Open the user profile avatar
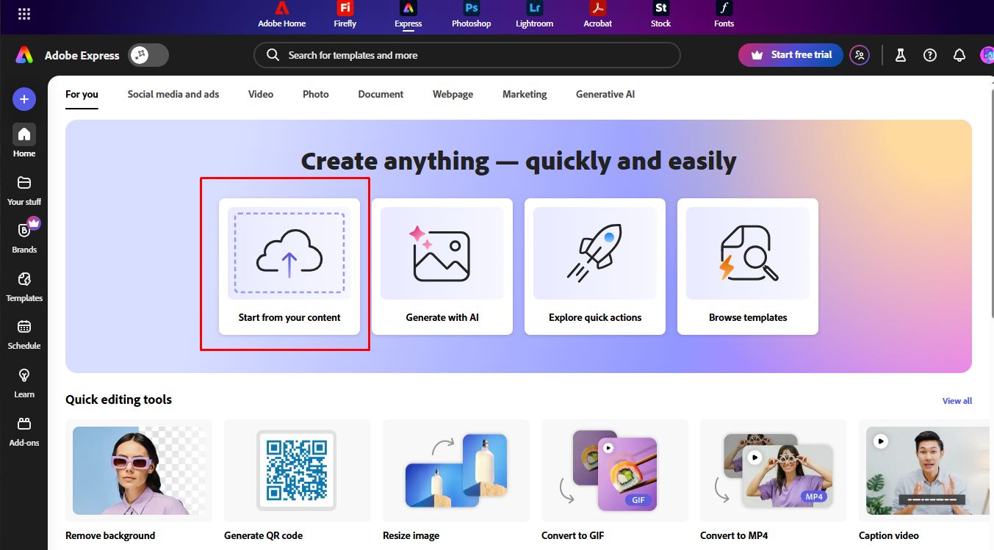 (987, 55)
